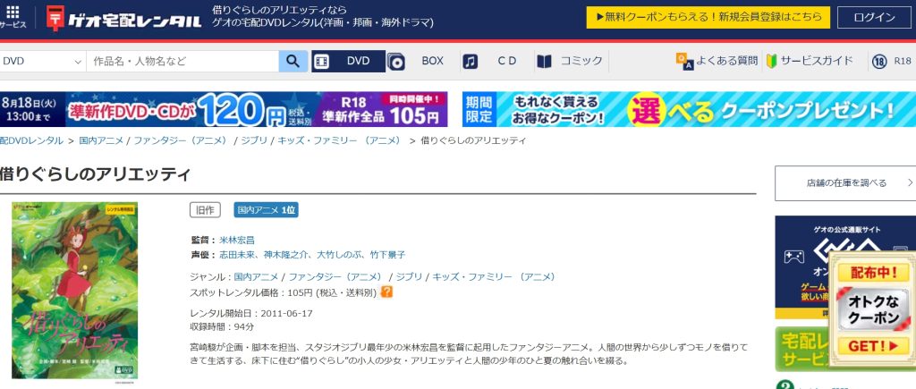Click the beginner mark サービスガイド icon
This screenshot has height=389, width=916.
coord(772,61)
